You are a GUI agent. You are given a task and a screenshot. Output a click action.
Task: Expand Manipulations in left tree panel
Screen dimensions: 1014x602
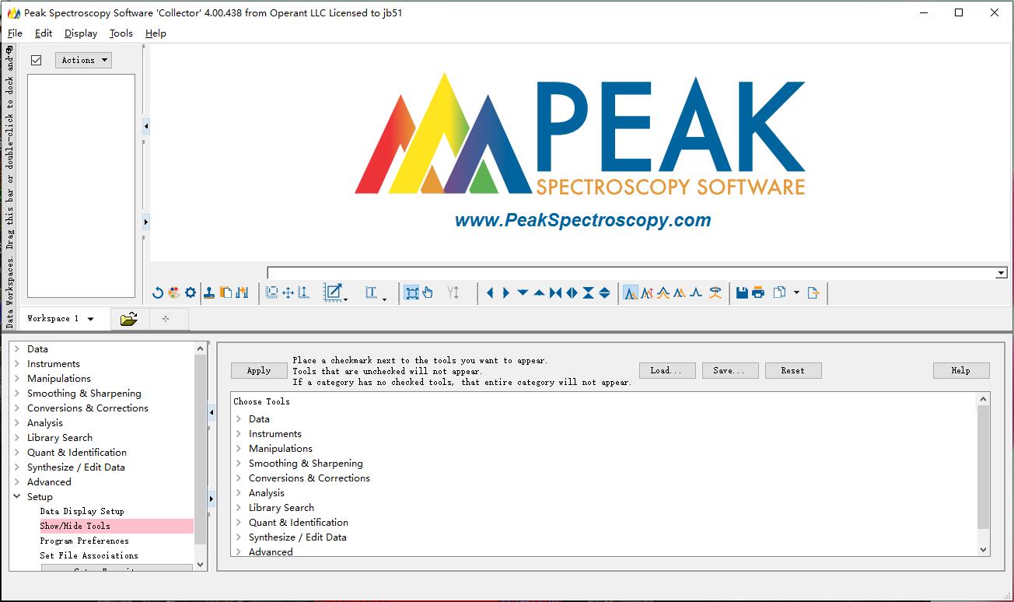coord(17,379)
